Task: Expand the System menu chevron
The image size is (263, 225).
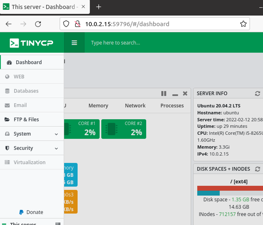Action: pyautogui.click(x=56, y=134)
